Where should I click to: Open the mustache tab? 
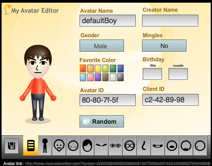pos(172,146)
